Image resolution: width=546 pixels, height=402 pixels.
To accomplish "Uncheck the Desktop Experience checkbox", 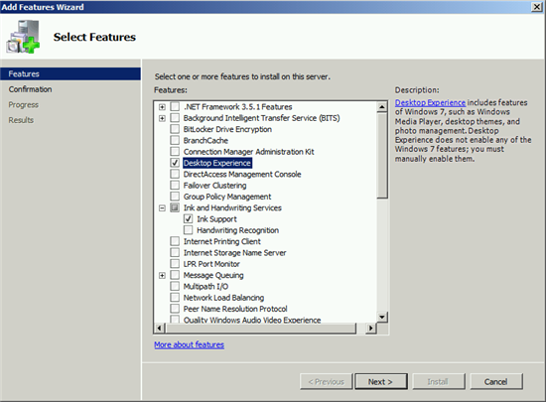I will (x=175, y=163).
